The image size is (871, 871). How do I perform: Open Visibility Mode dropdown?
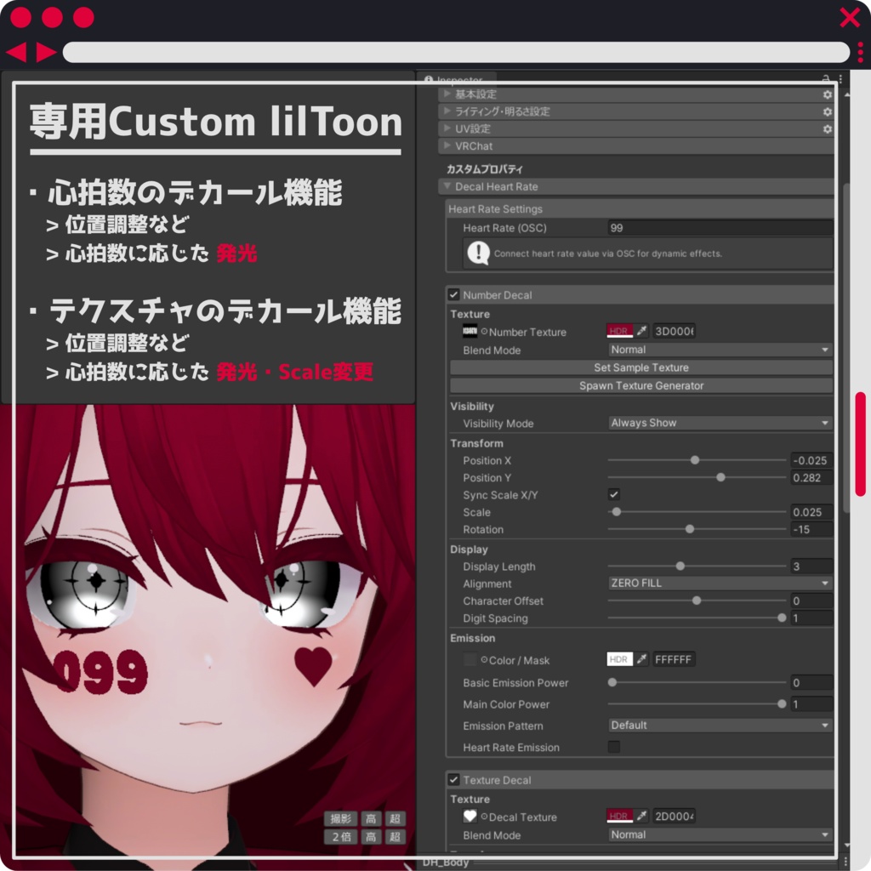(x=720, y=423)
